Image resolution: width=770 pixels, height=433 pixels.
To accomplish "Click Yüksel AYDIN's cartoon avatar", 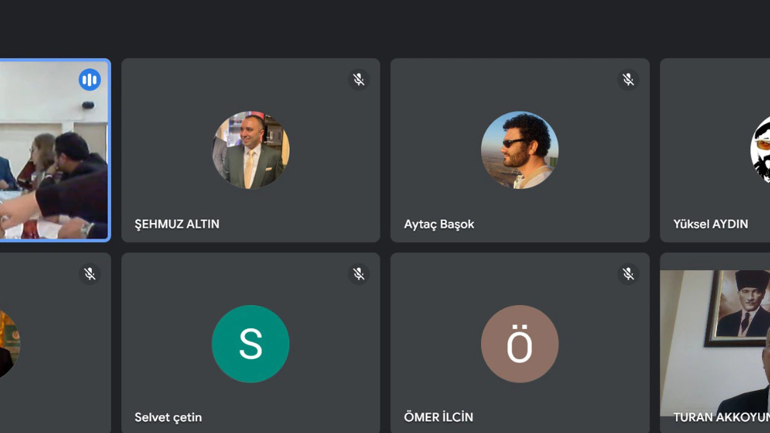I will tap(760, 150).
